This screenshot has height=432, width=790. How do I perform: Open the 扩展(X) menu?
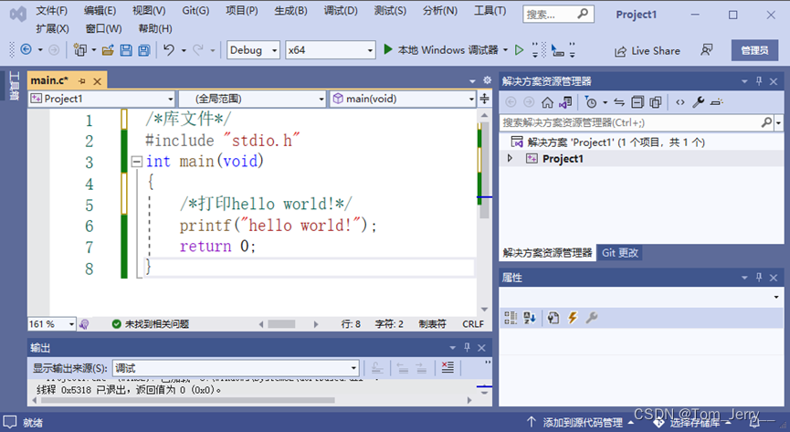52,28
